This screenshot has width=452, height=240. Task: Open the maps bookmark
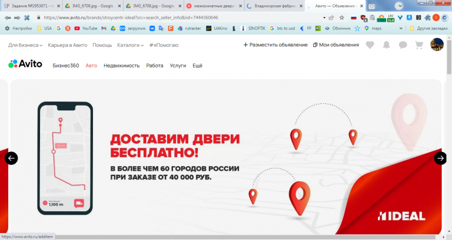tap(373, 28)
